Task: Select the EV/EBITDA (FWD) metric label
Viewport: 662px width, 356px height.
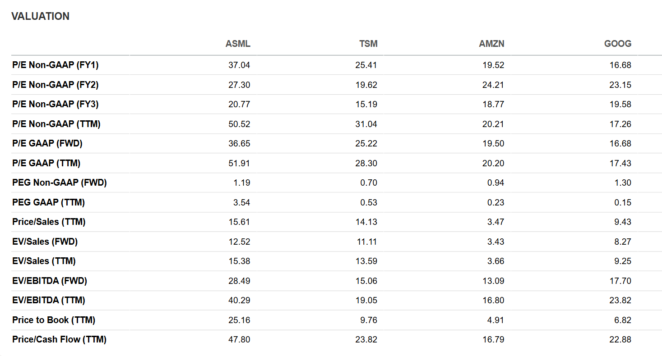Action: click(50, 281)
